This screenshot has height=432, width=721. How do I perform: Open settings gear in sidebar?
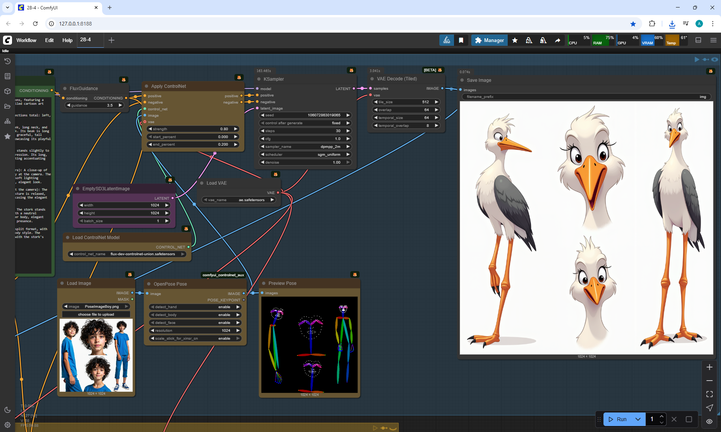click(7, 424)
